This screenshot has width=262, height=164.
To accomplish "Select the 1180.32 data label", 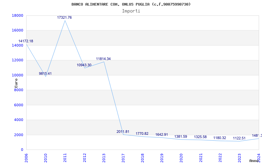I will pyautogui.click(x=219, y=138).
